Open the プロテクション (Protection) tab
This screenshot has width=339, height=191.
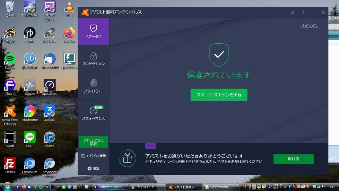click(94, 59)
